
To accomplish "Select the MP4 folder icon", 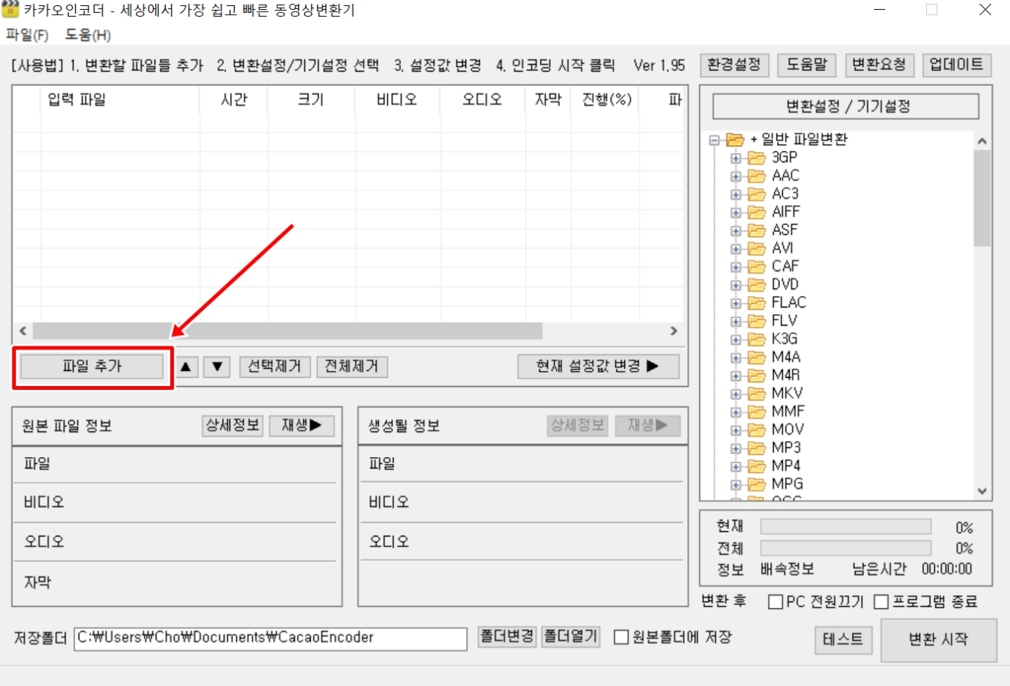I will tap(756, 466).
